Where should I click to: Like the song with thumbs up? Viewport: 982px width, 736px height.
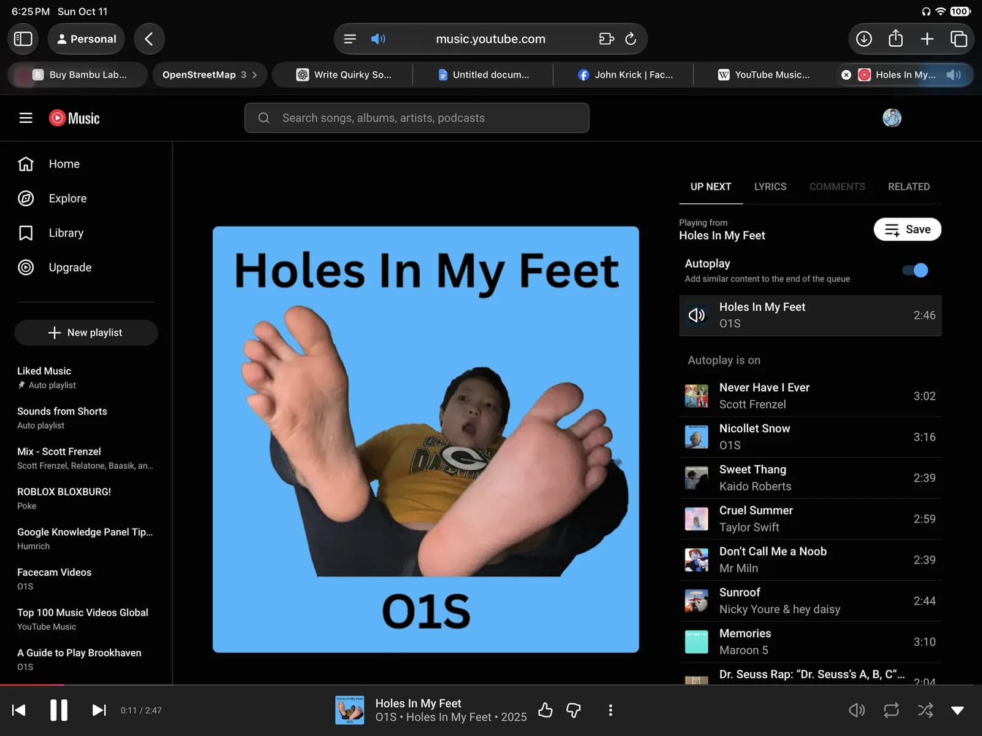(545, 710)
